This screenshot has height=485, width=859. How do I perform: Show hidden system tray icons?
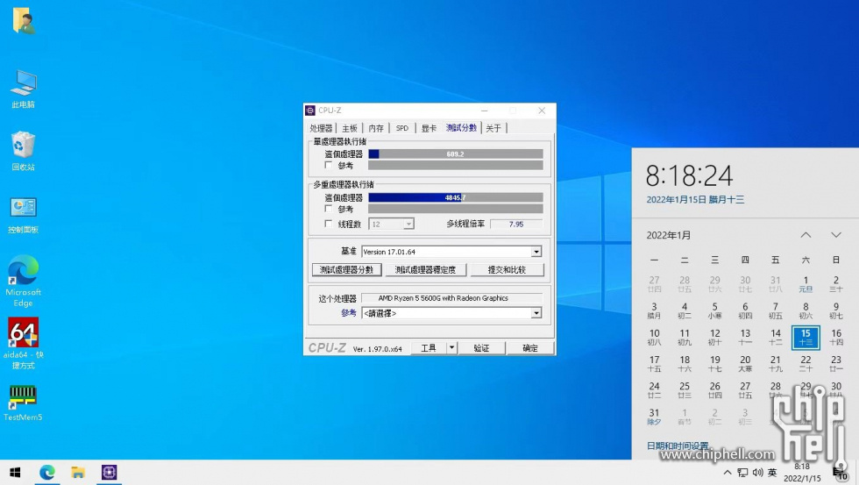pos(728,473)
